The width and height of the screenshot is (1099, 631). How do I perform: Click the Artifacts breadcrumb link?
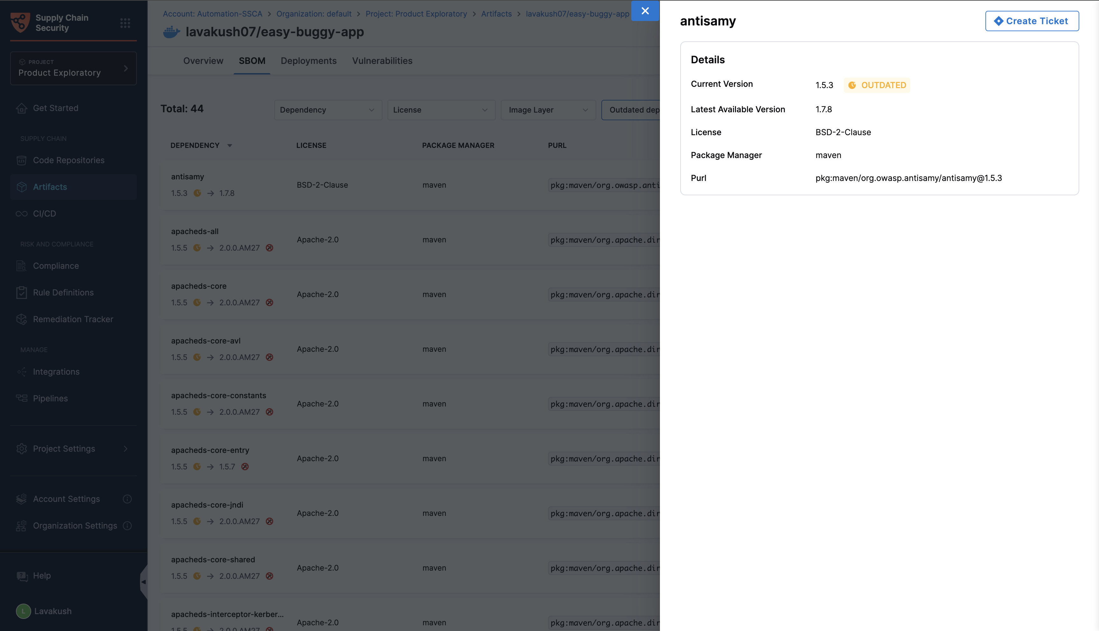(496, 14)
